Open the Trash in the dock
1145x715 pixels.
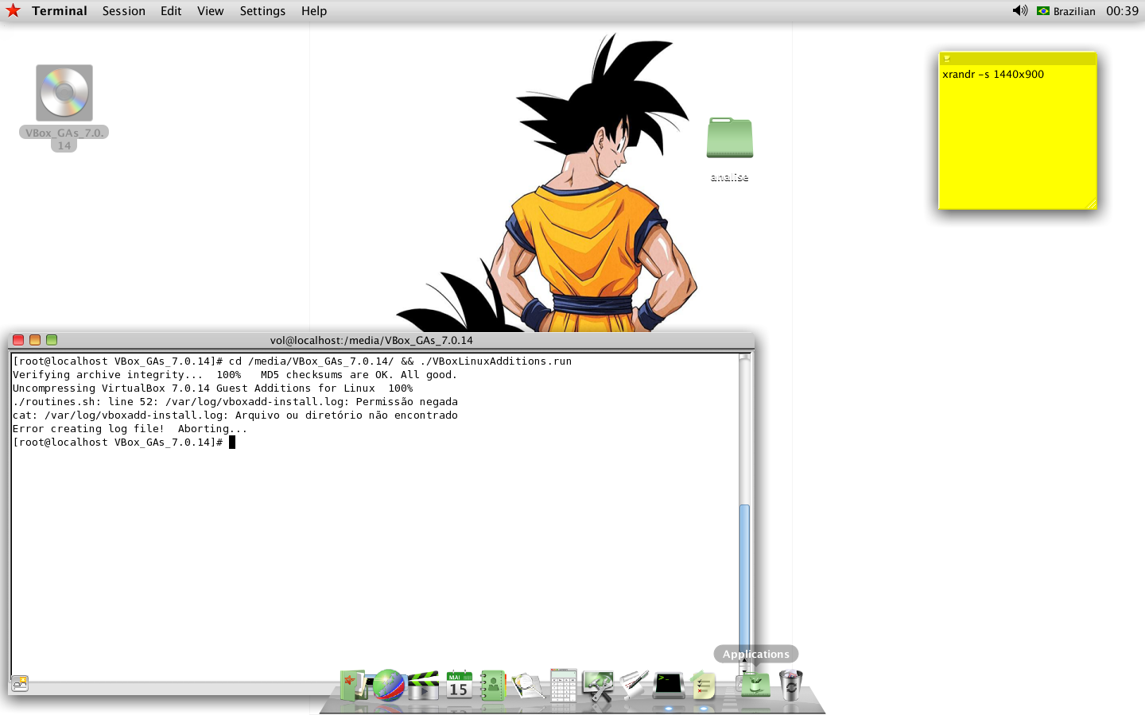[790, 684]
